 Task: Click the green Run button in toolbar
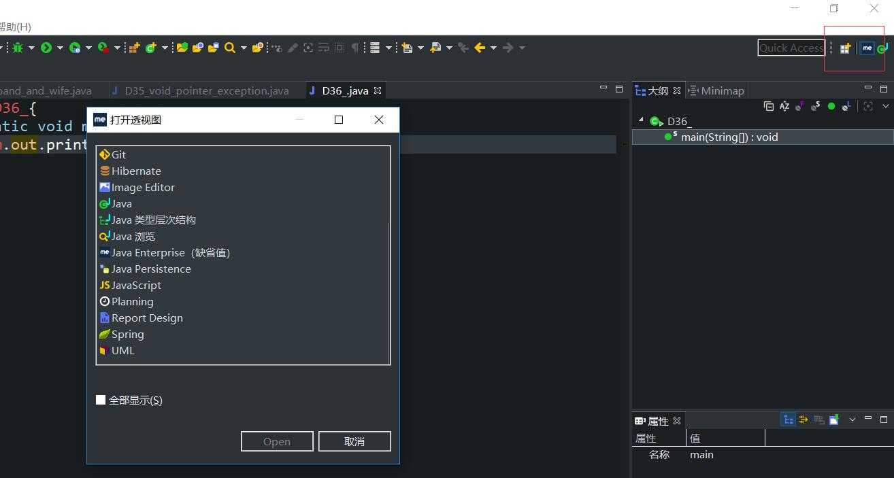(x=46, y=48)
